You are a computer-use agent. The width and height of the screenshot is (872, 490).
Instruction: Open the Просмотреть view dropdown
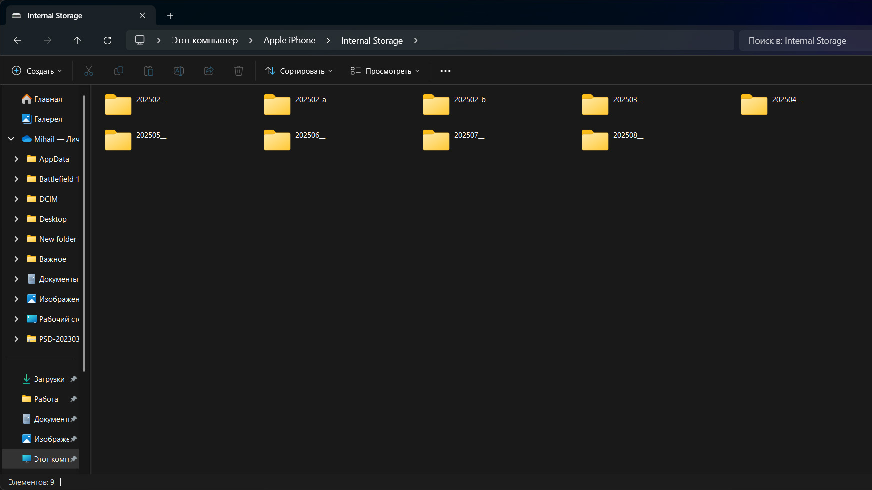pyautogui.click(x=385, y=71)
